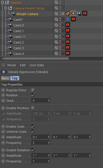
Task: Select the Morph Camera object
Action: (x=27, y=14)
